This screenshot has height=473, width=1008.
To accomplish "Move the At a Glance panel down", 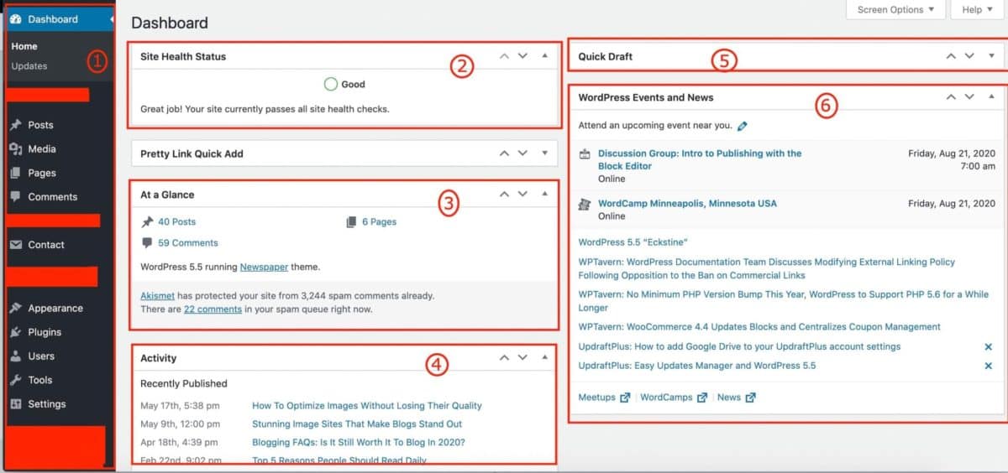I will click(x=522, y=195).
